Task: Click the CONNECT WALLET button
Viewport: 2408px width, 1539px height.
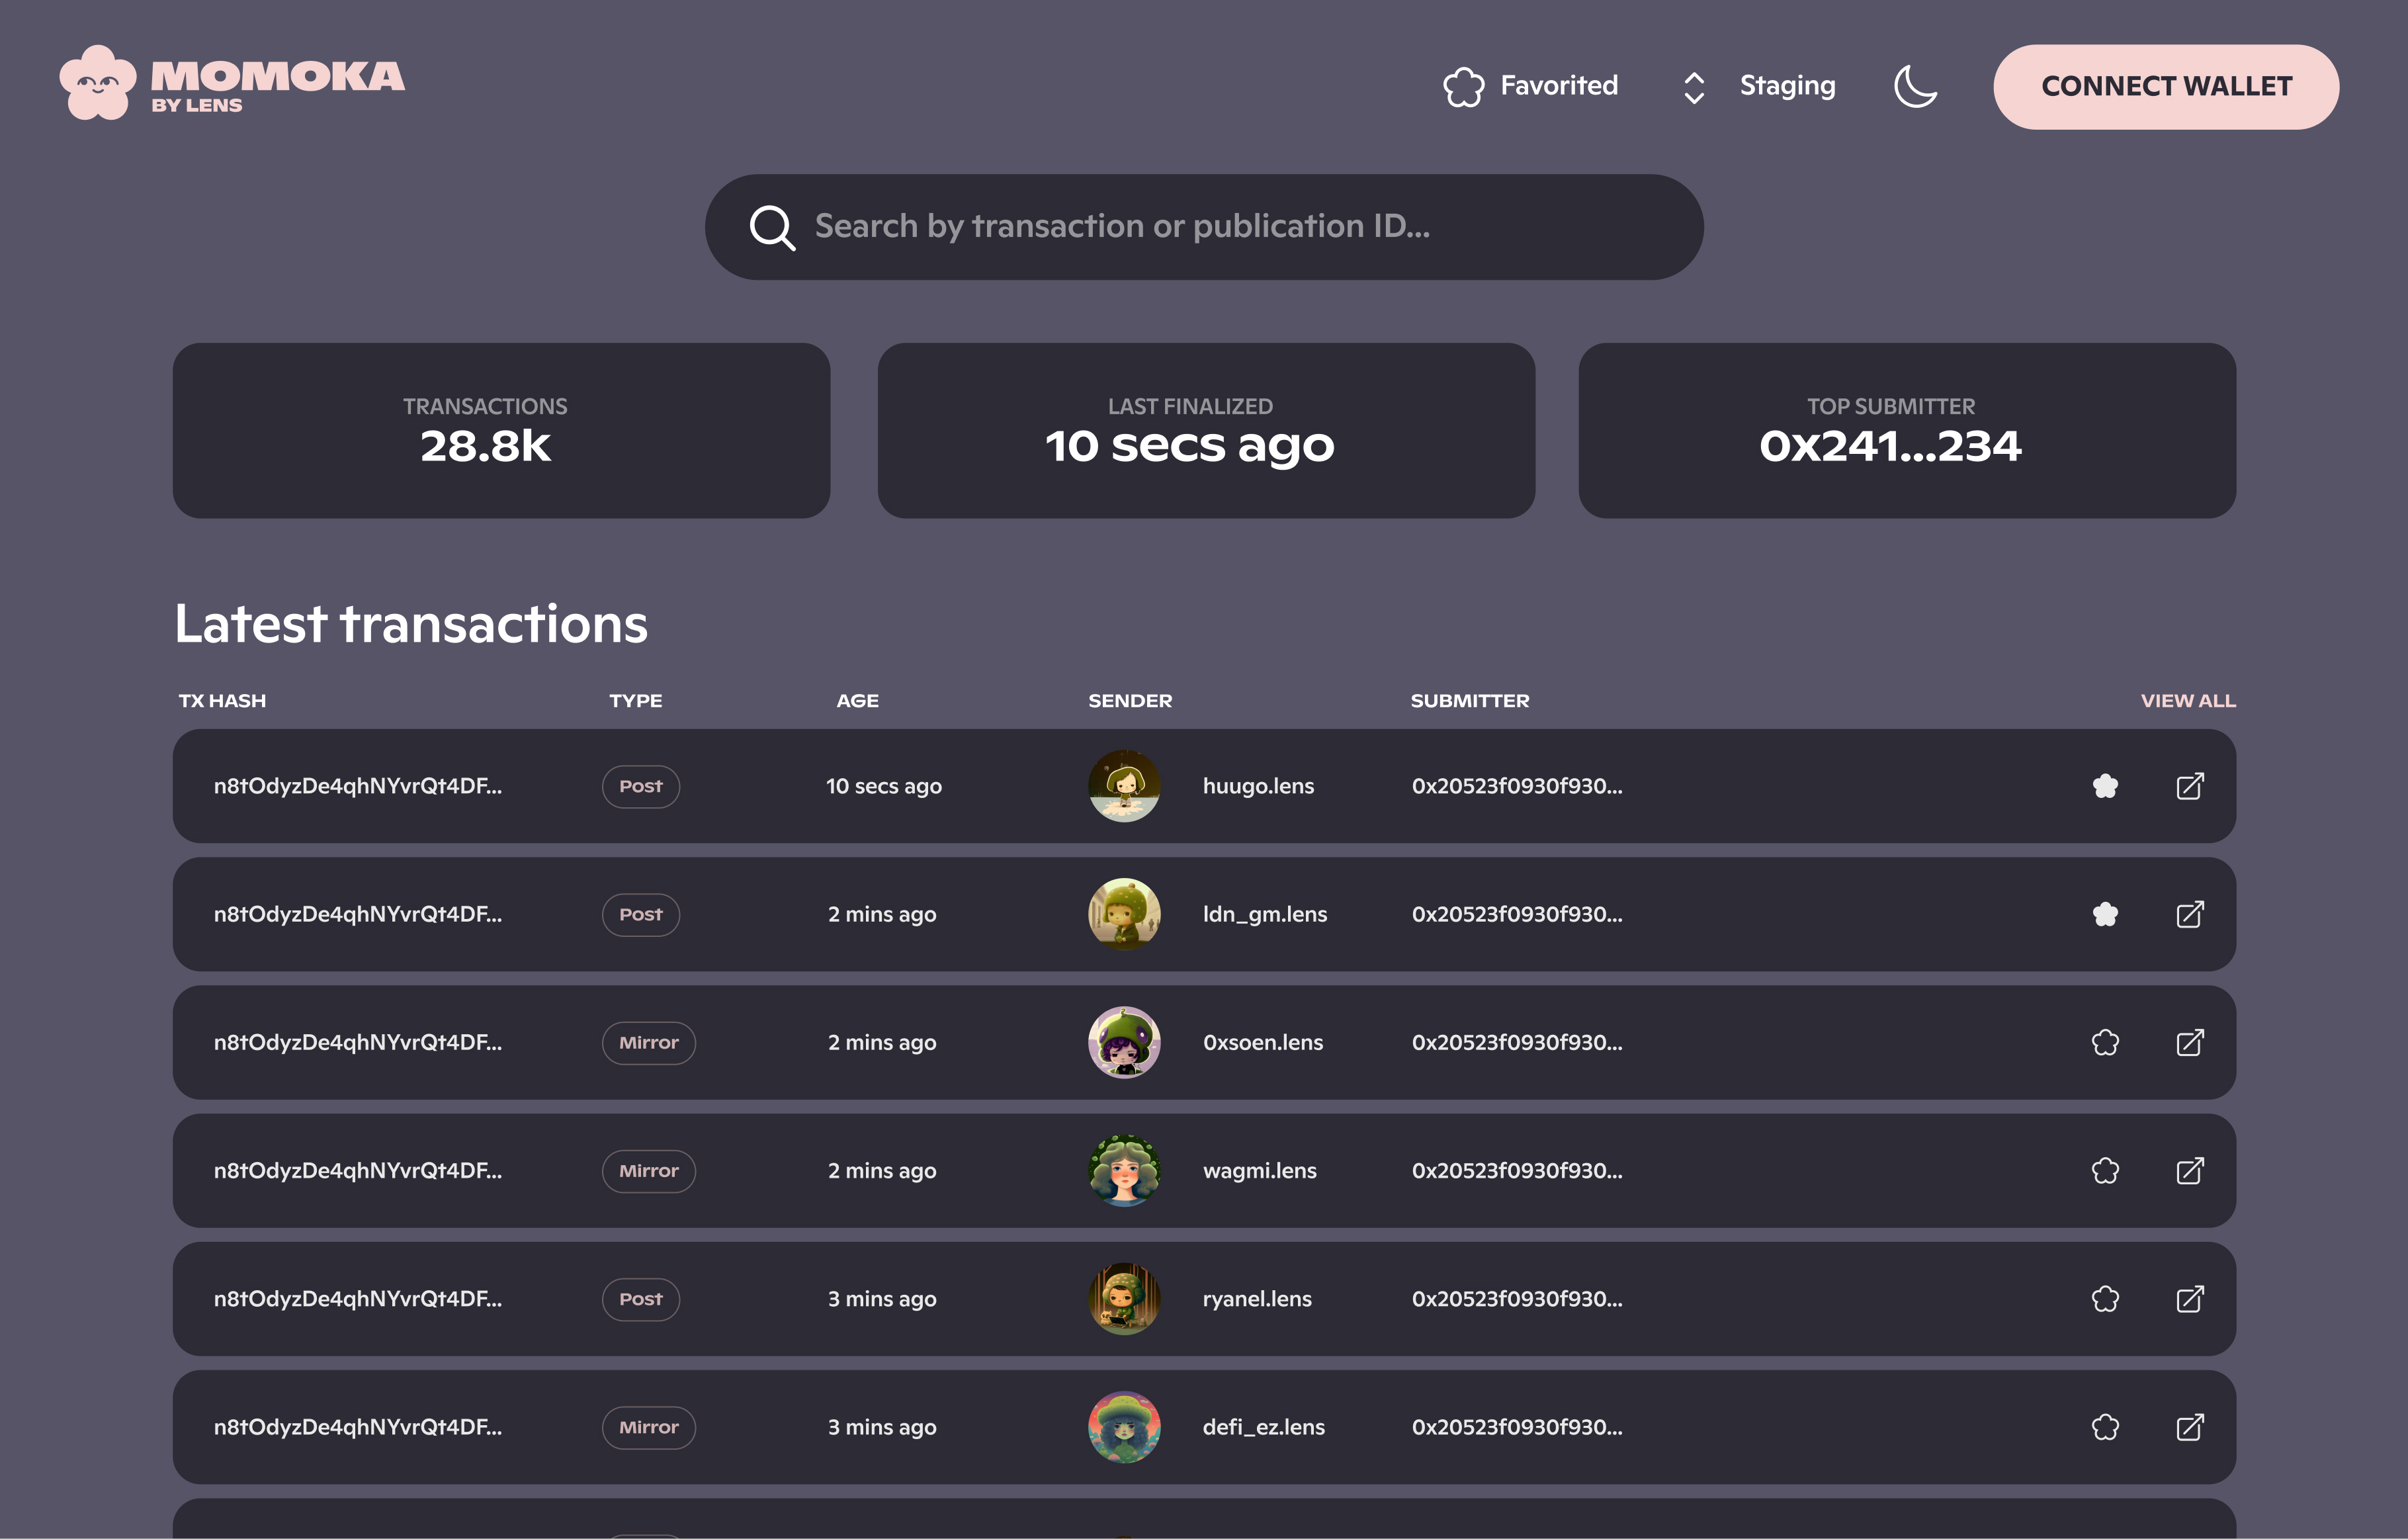Action: 2165,86
